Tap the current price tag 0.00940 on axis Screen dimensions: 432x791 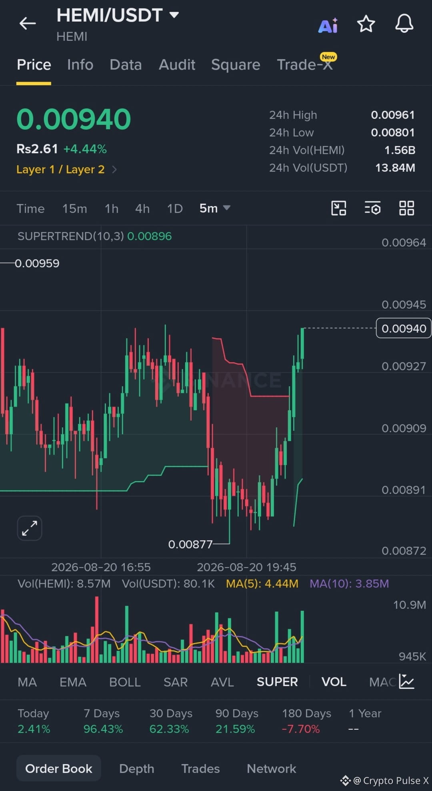tap(404, 328)
